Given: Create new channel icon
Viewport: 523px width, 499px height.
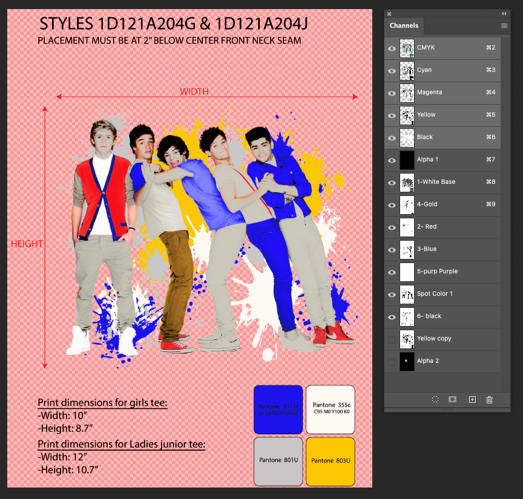Looking at the screenshot, I should (472, 399).
